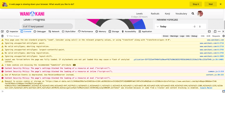Click the 0 of 17 kanji progress bar
225x120 pixels.
(x=47, y=26)
